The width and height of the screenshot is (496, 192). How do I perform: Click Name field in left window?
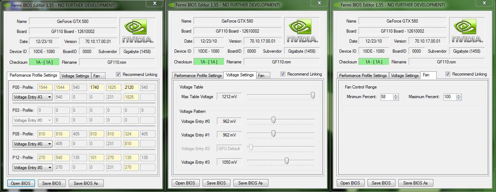[73, 21]
